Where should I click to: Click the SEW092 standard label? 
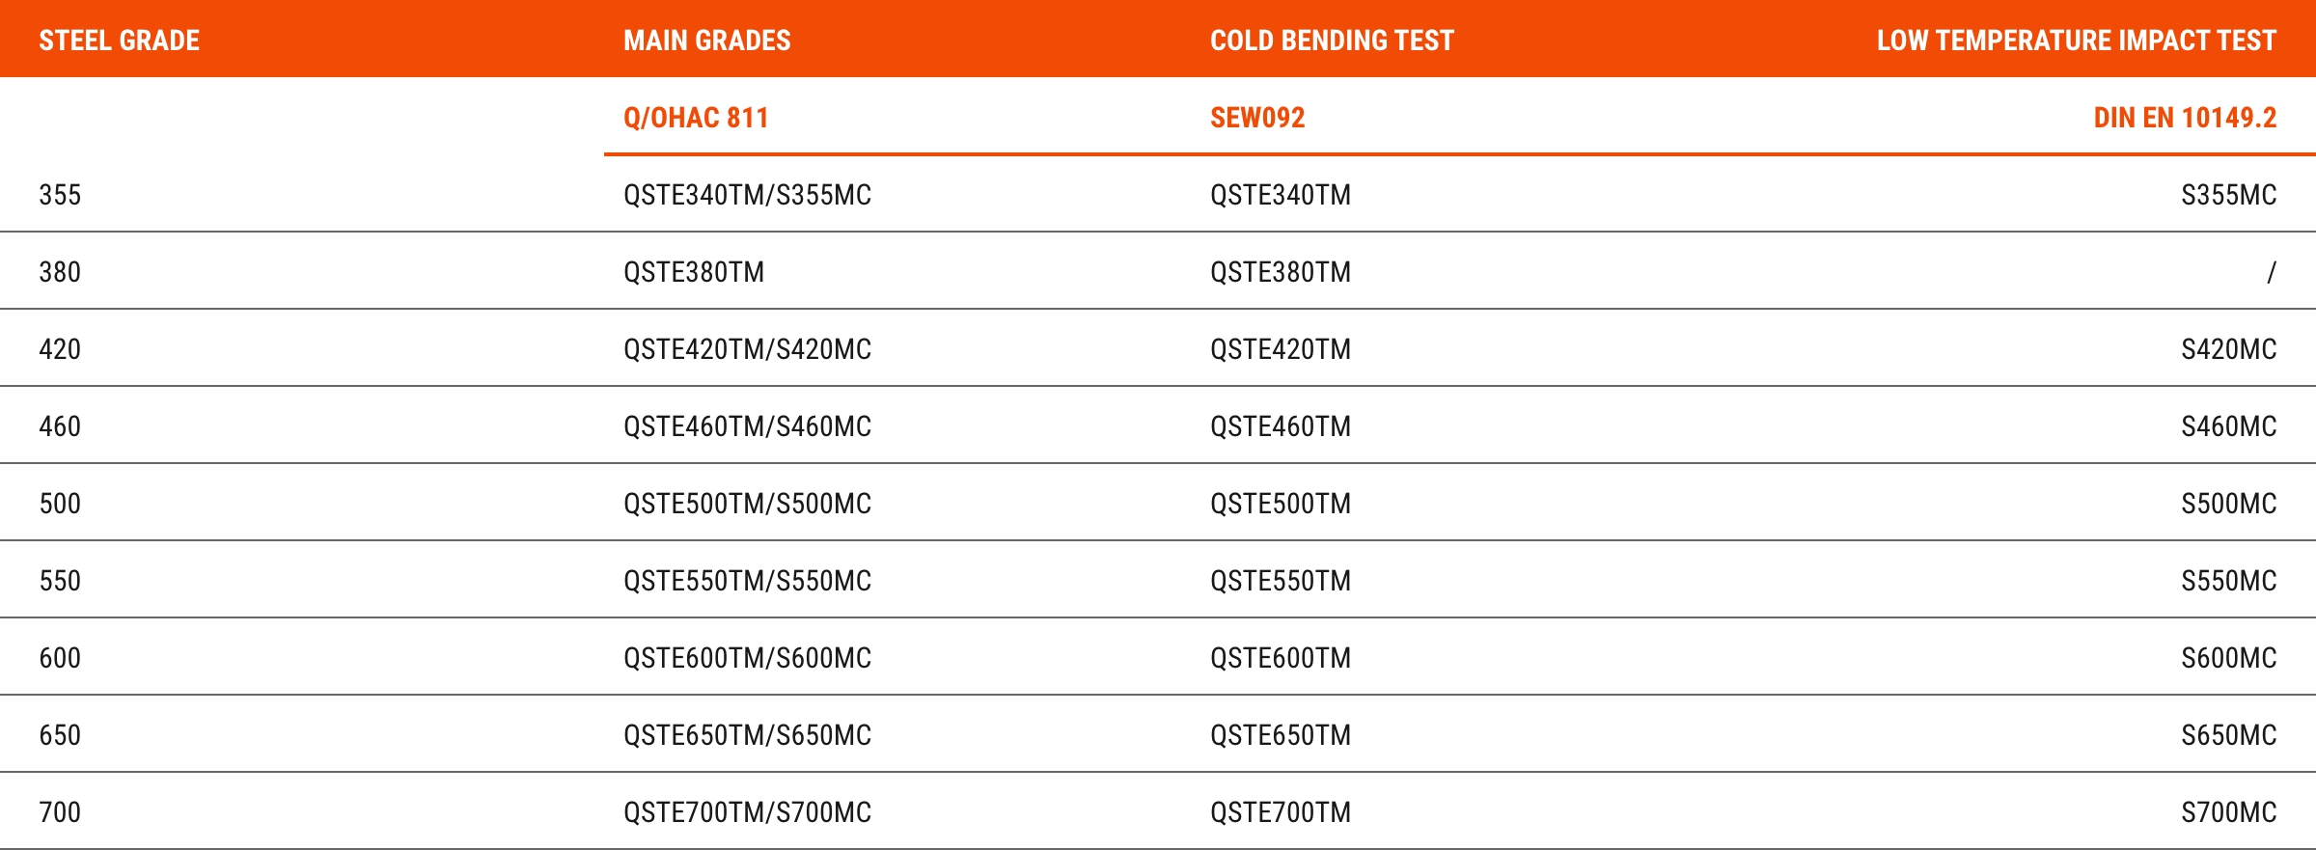click(1257, 118)
